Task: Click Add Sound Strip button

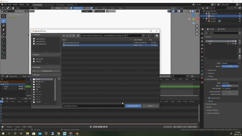Action: [133, 106]
